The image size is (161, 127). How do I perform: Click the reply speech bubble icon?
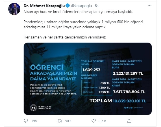point(26,121)
